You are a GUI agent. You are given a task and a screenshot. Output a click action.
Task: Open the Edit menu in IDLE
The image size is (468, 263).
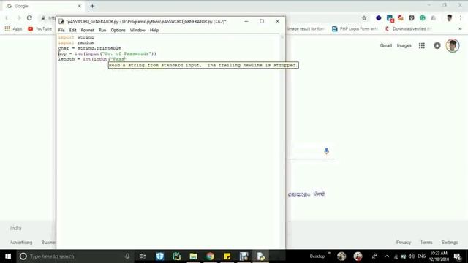[73, 30]
